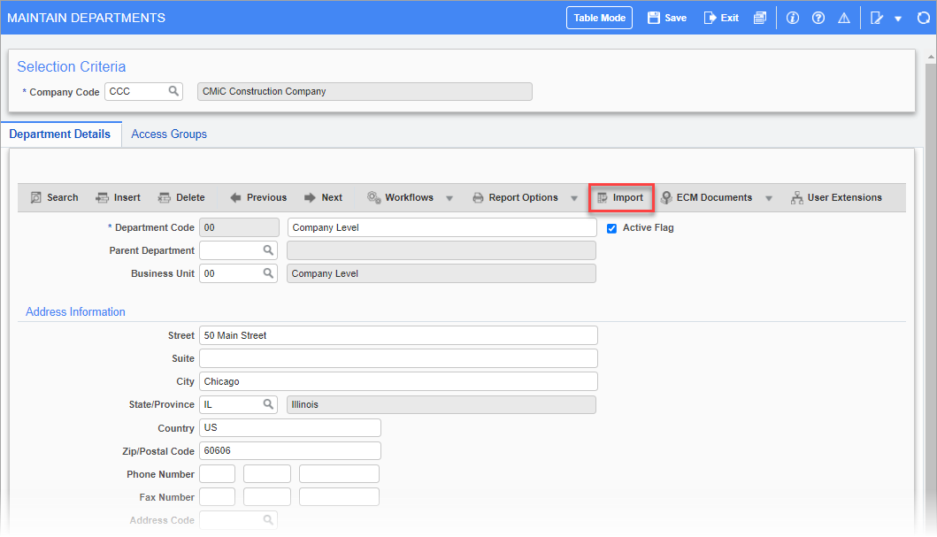Click the Business Unit lookup magnifier

268,273
